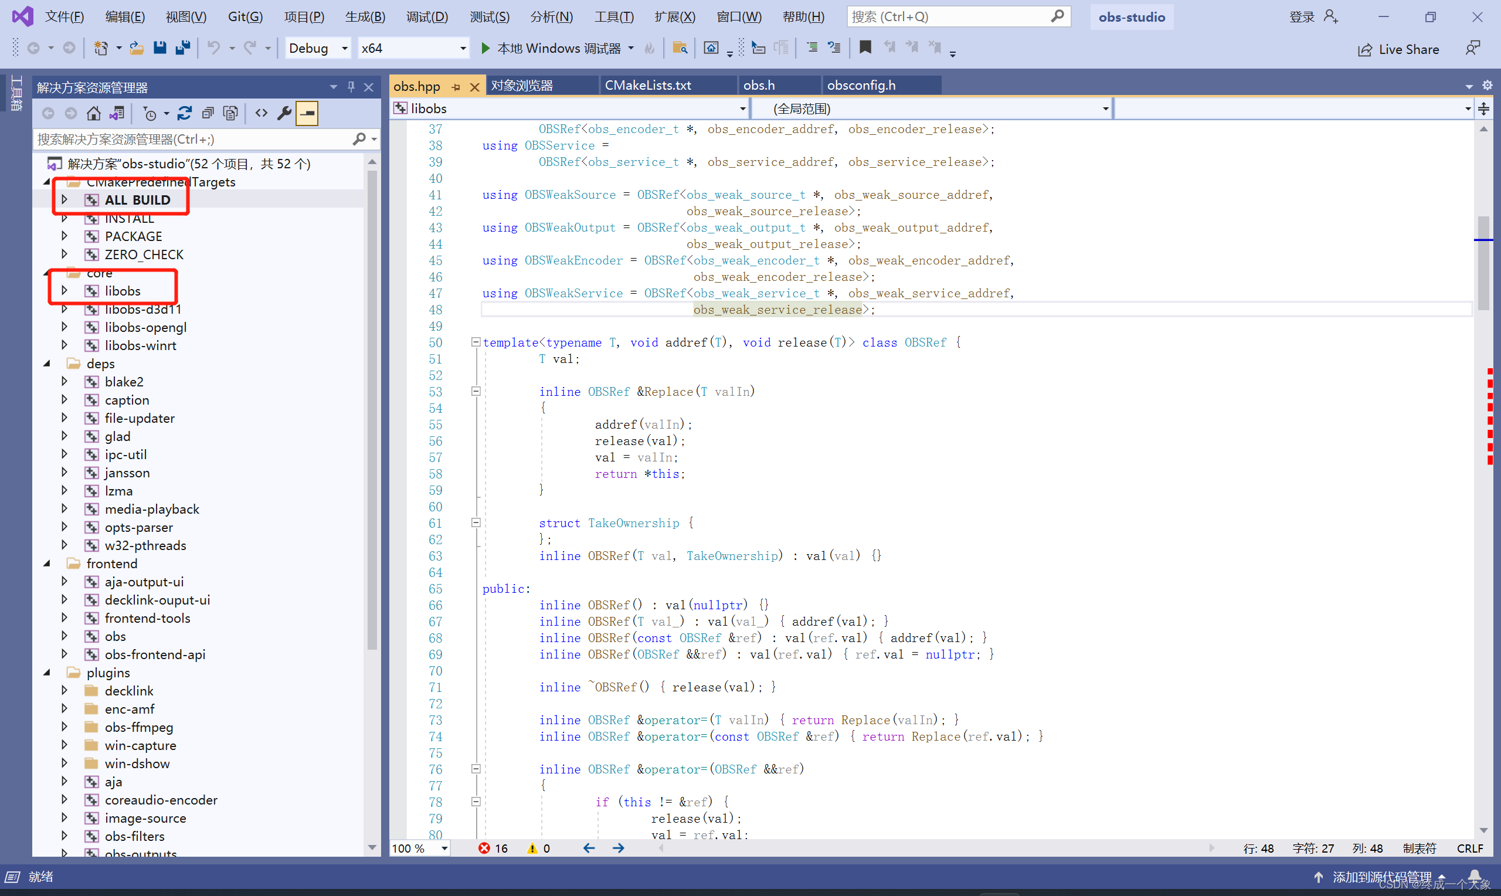Open the Git(G) menu
Viewport: 1501px width, 896px height.
pyautogui.click(x=245, y=17)
